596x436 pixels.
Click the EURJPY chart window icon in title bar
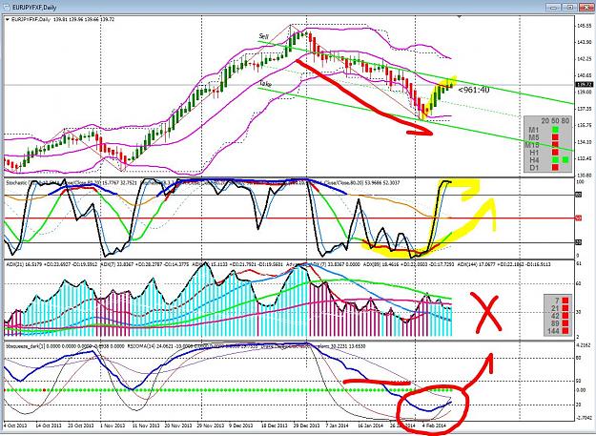(x=8, y=8)
